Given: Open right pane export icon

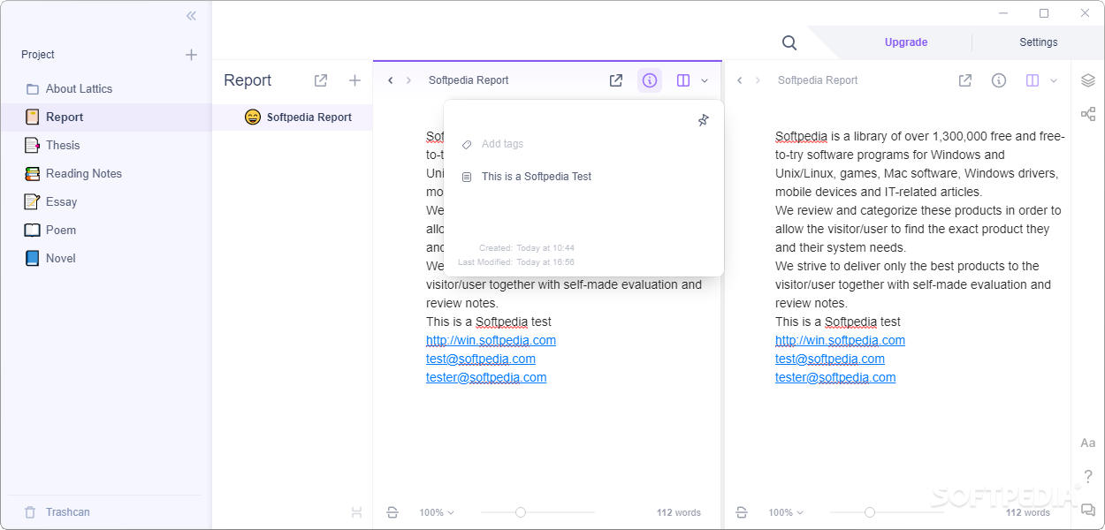Looking at the screenshot, I should [965, 80].
